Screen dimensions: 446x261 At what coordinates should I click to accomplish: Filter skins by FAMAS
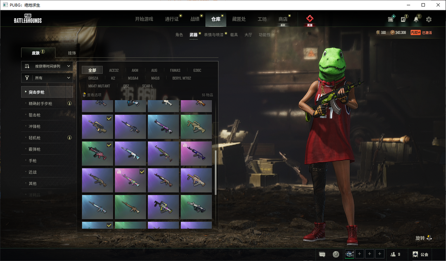(x=175, y=70)
